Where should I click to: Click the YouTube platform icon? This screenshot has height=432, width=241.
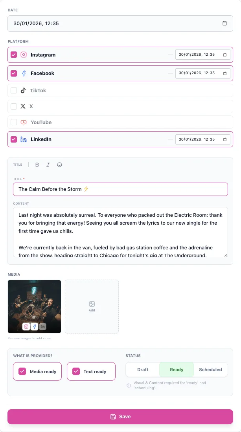(x=24, y=122)
